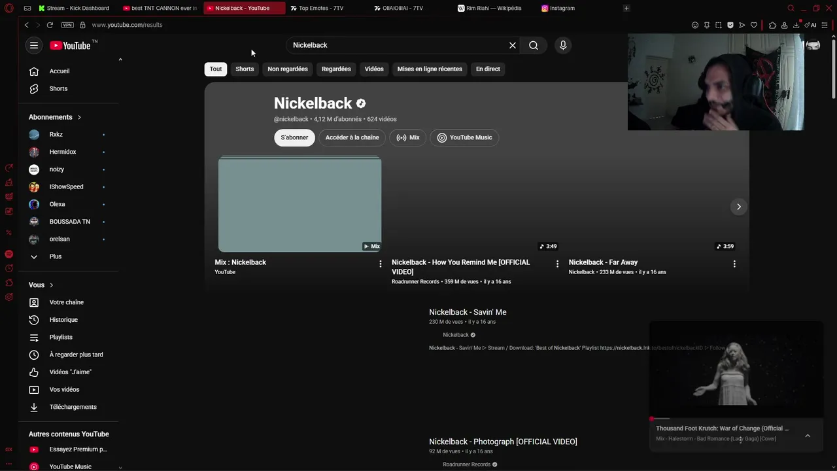
Task: Open Nickelback - Savin' Me video title
Action: click(x=468, y=312)
